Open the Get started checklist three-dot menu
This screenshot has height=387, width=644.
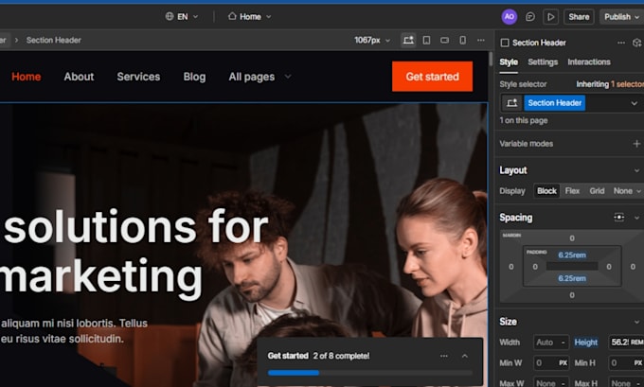444,356
